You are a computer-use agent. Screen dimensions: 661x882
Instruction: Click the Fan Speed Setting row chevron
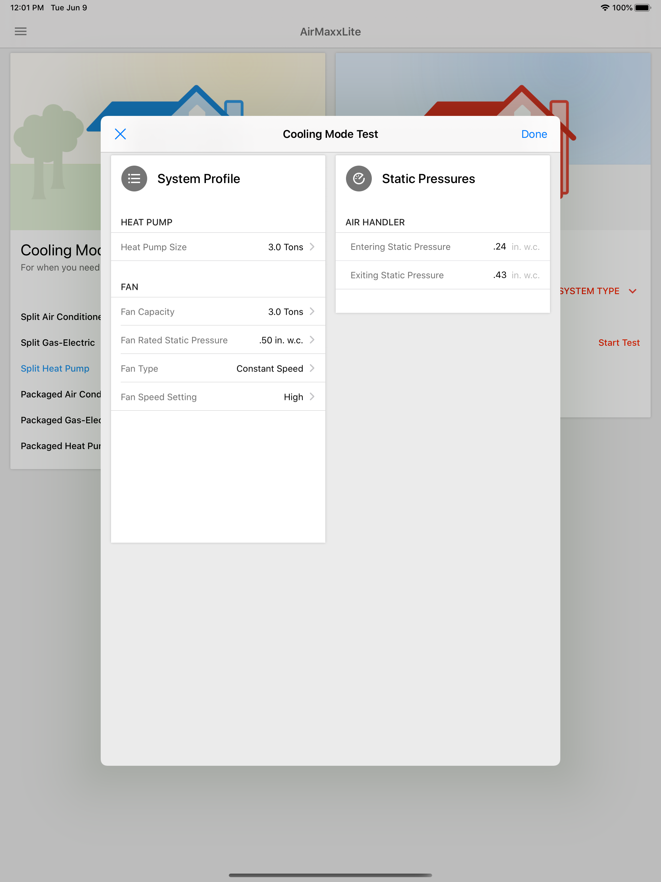click(x=312, y=397)
